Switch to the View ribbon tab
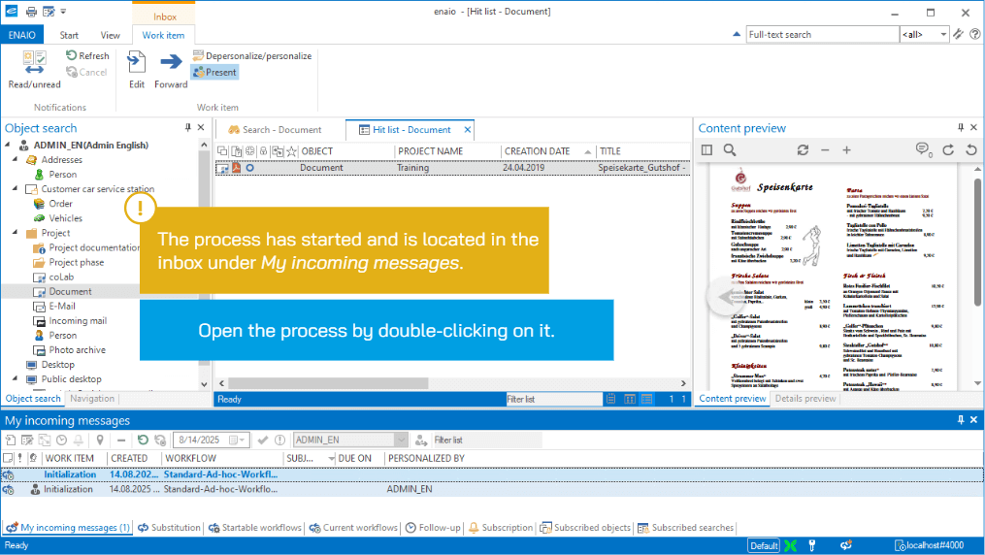The width and height of the screenshot is (985, 555). 111,36
